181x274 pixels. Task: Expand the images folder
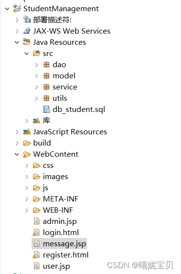[x=27, y=177]
